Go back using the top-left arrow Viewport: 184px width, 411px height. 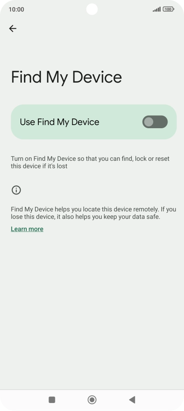click(x=12, y=28)
